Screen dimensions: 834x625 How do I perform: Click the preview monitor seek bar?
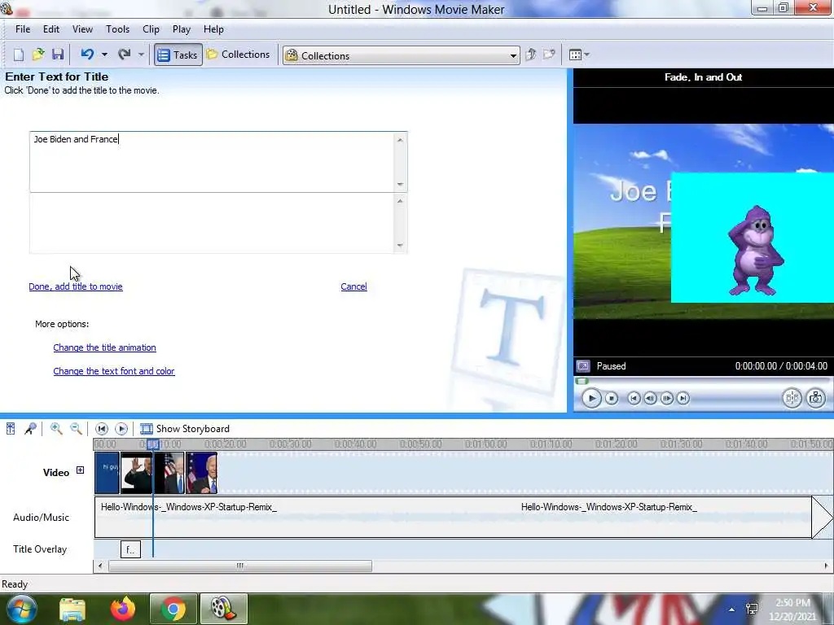(x=702, y=381)
